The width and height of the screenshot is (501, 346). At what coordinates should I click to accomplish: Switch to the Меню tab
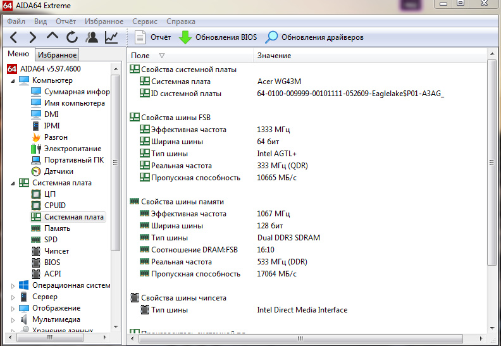point(18,54)
